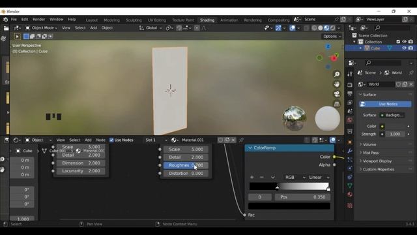Image resolution: width=417 pixels, height=235 pixels.
Task: Switch perspective/orthographic grid gizmo
Action: [x=337, y=104]
